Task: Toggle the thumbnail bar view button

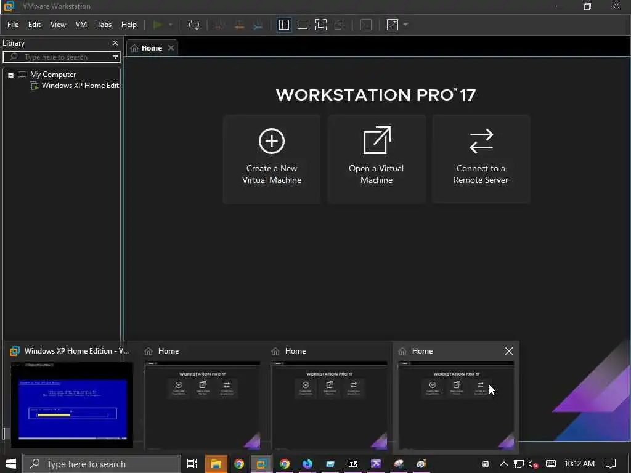Action: click(303, 25)
